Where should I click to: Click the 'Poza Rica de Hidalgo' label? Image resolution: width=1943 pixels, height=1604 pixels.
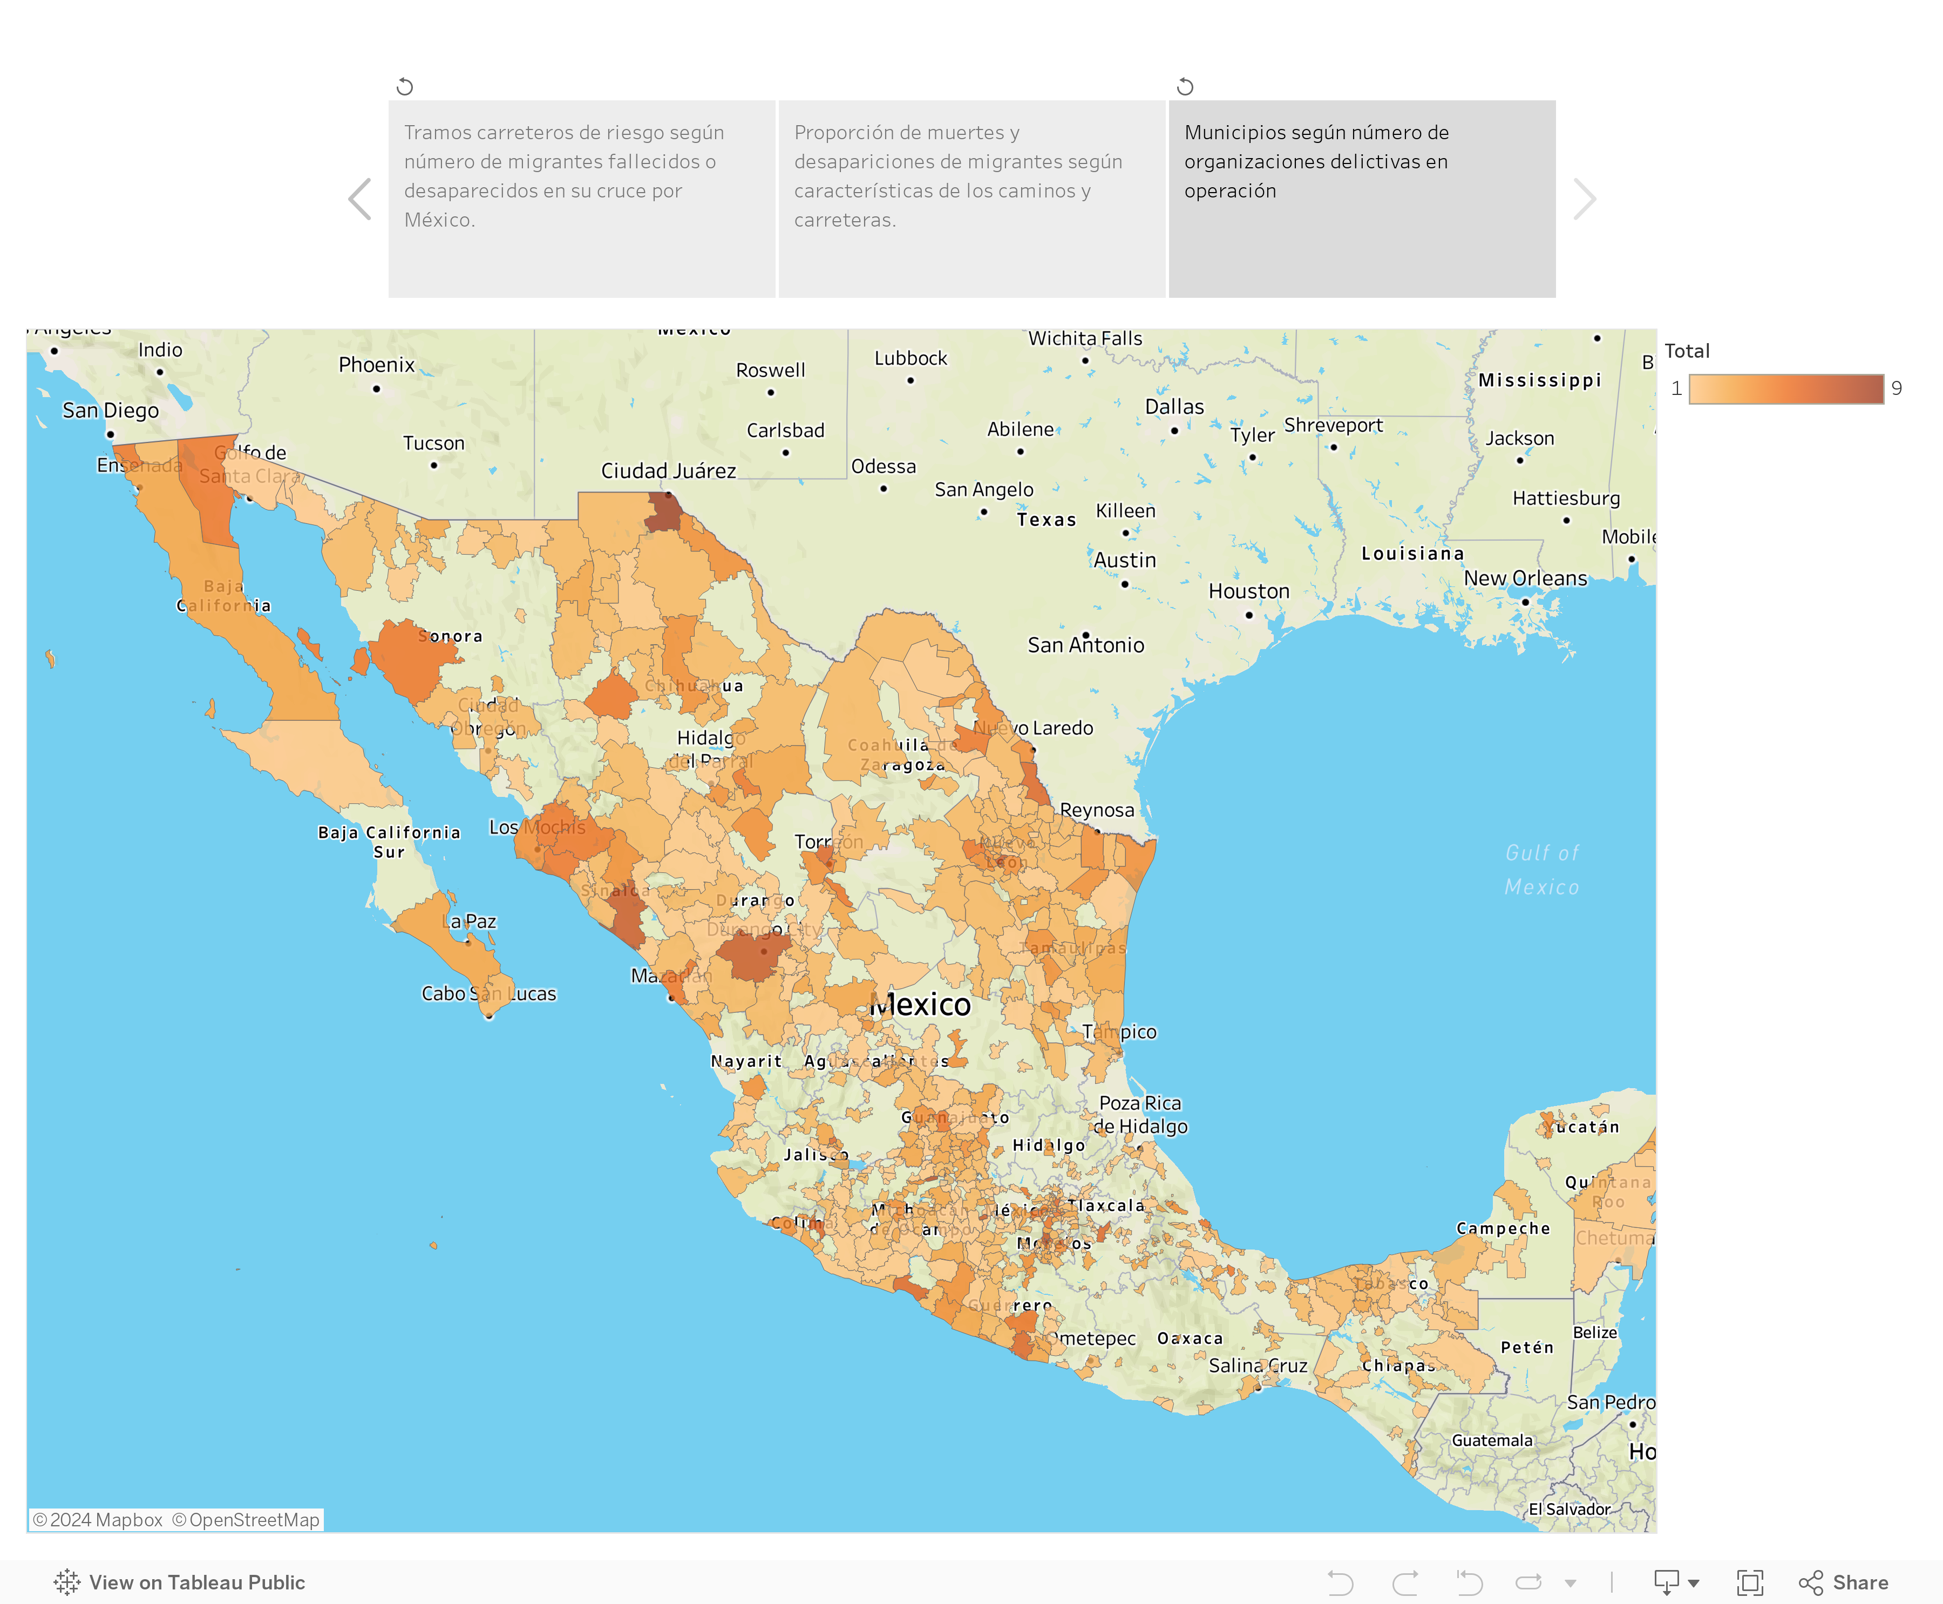[1140, 1115]
